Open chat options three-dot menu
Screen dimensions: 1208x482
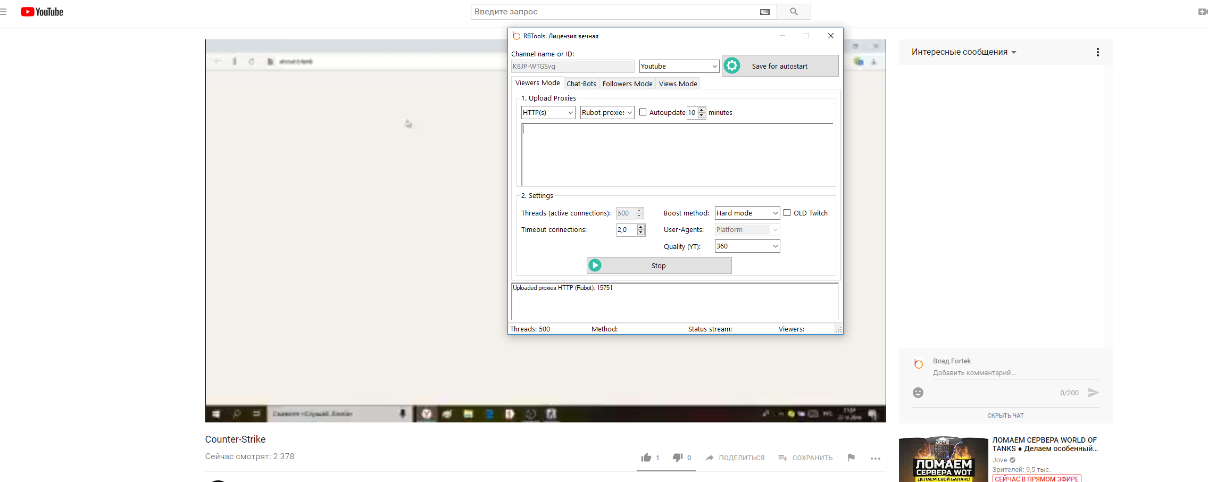(1097, 52)
